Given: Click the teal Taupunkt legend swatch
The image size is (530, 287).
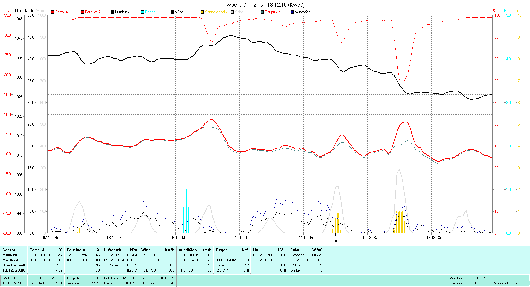Looking at the screenshot, I should [x=262, y=12].
